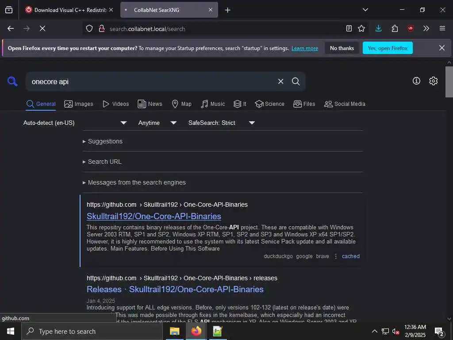Click the No thanks button
This screenshot has width=453, height=340.
(x=342, y=48)
